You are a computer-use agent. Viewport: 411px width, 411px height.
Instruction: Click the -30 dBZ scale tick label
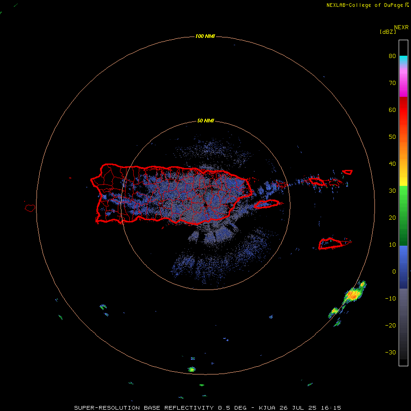[x=390, y=352]
